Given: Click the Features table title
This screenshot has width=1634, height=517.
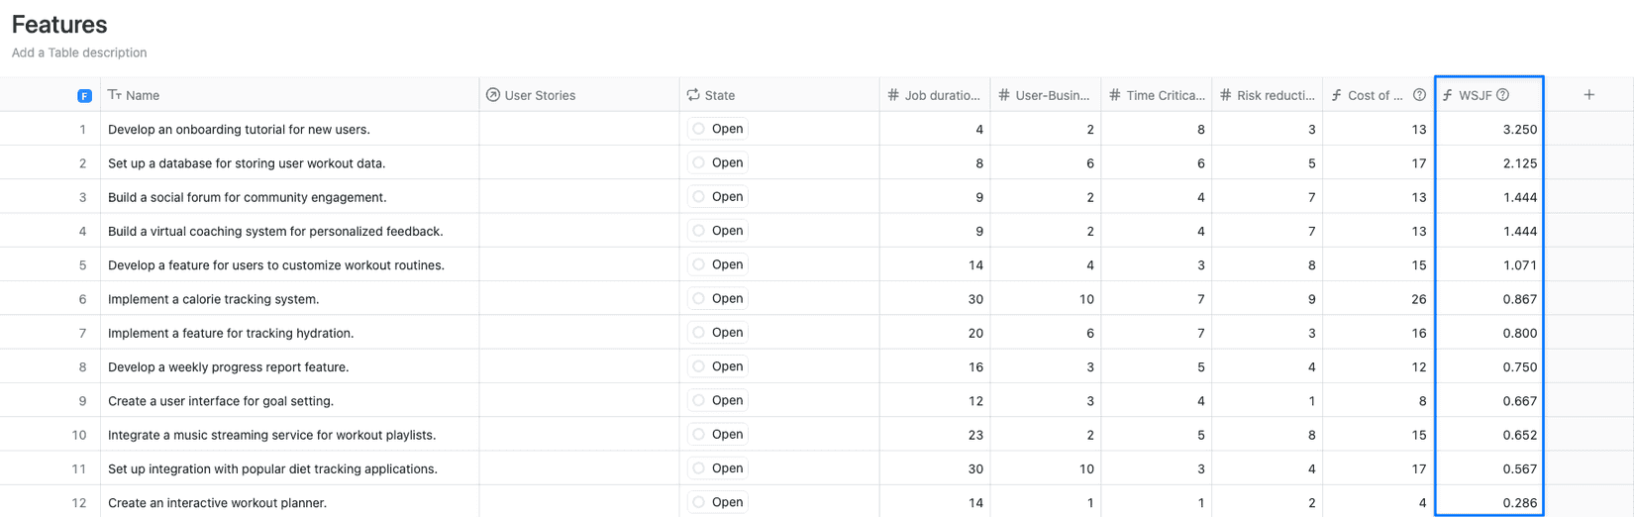Looking at the screenshot, I should pyautogui.click(x=59, y=24).
